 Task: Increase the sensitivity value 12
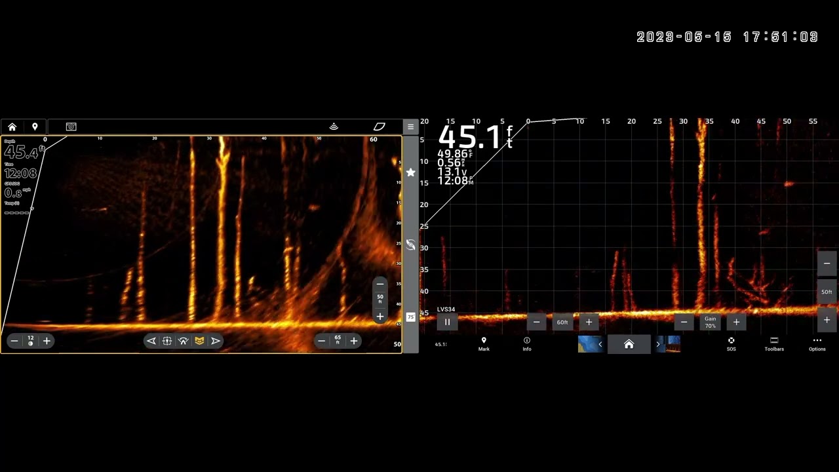point(47,341)
